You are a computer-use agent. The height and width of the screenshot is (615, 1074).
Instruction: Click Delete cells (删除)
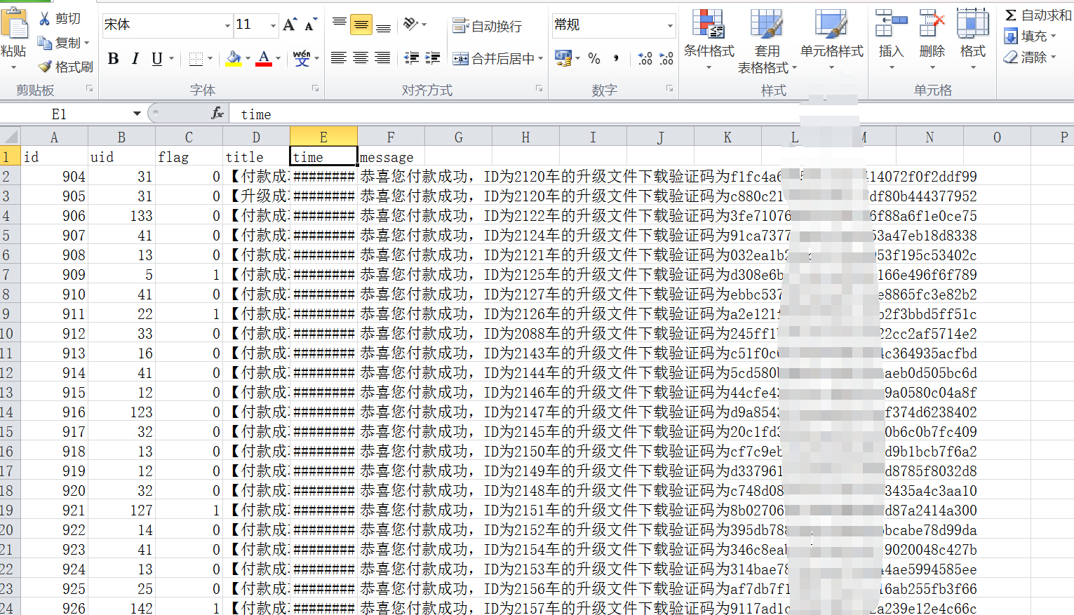click(932, 40)
